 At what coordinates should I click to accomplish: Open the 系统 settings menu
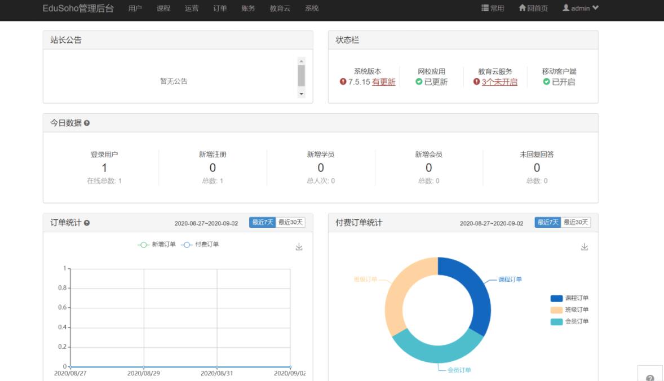(x=311, y=8)
